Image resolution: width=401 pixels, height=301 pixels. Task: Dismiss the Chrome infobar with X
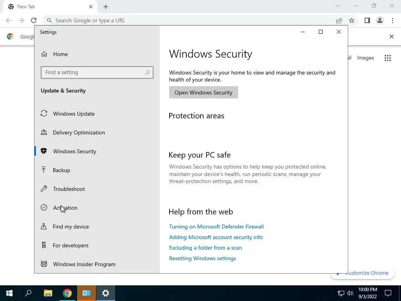tap(392, 36)
